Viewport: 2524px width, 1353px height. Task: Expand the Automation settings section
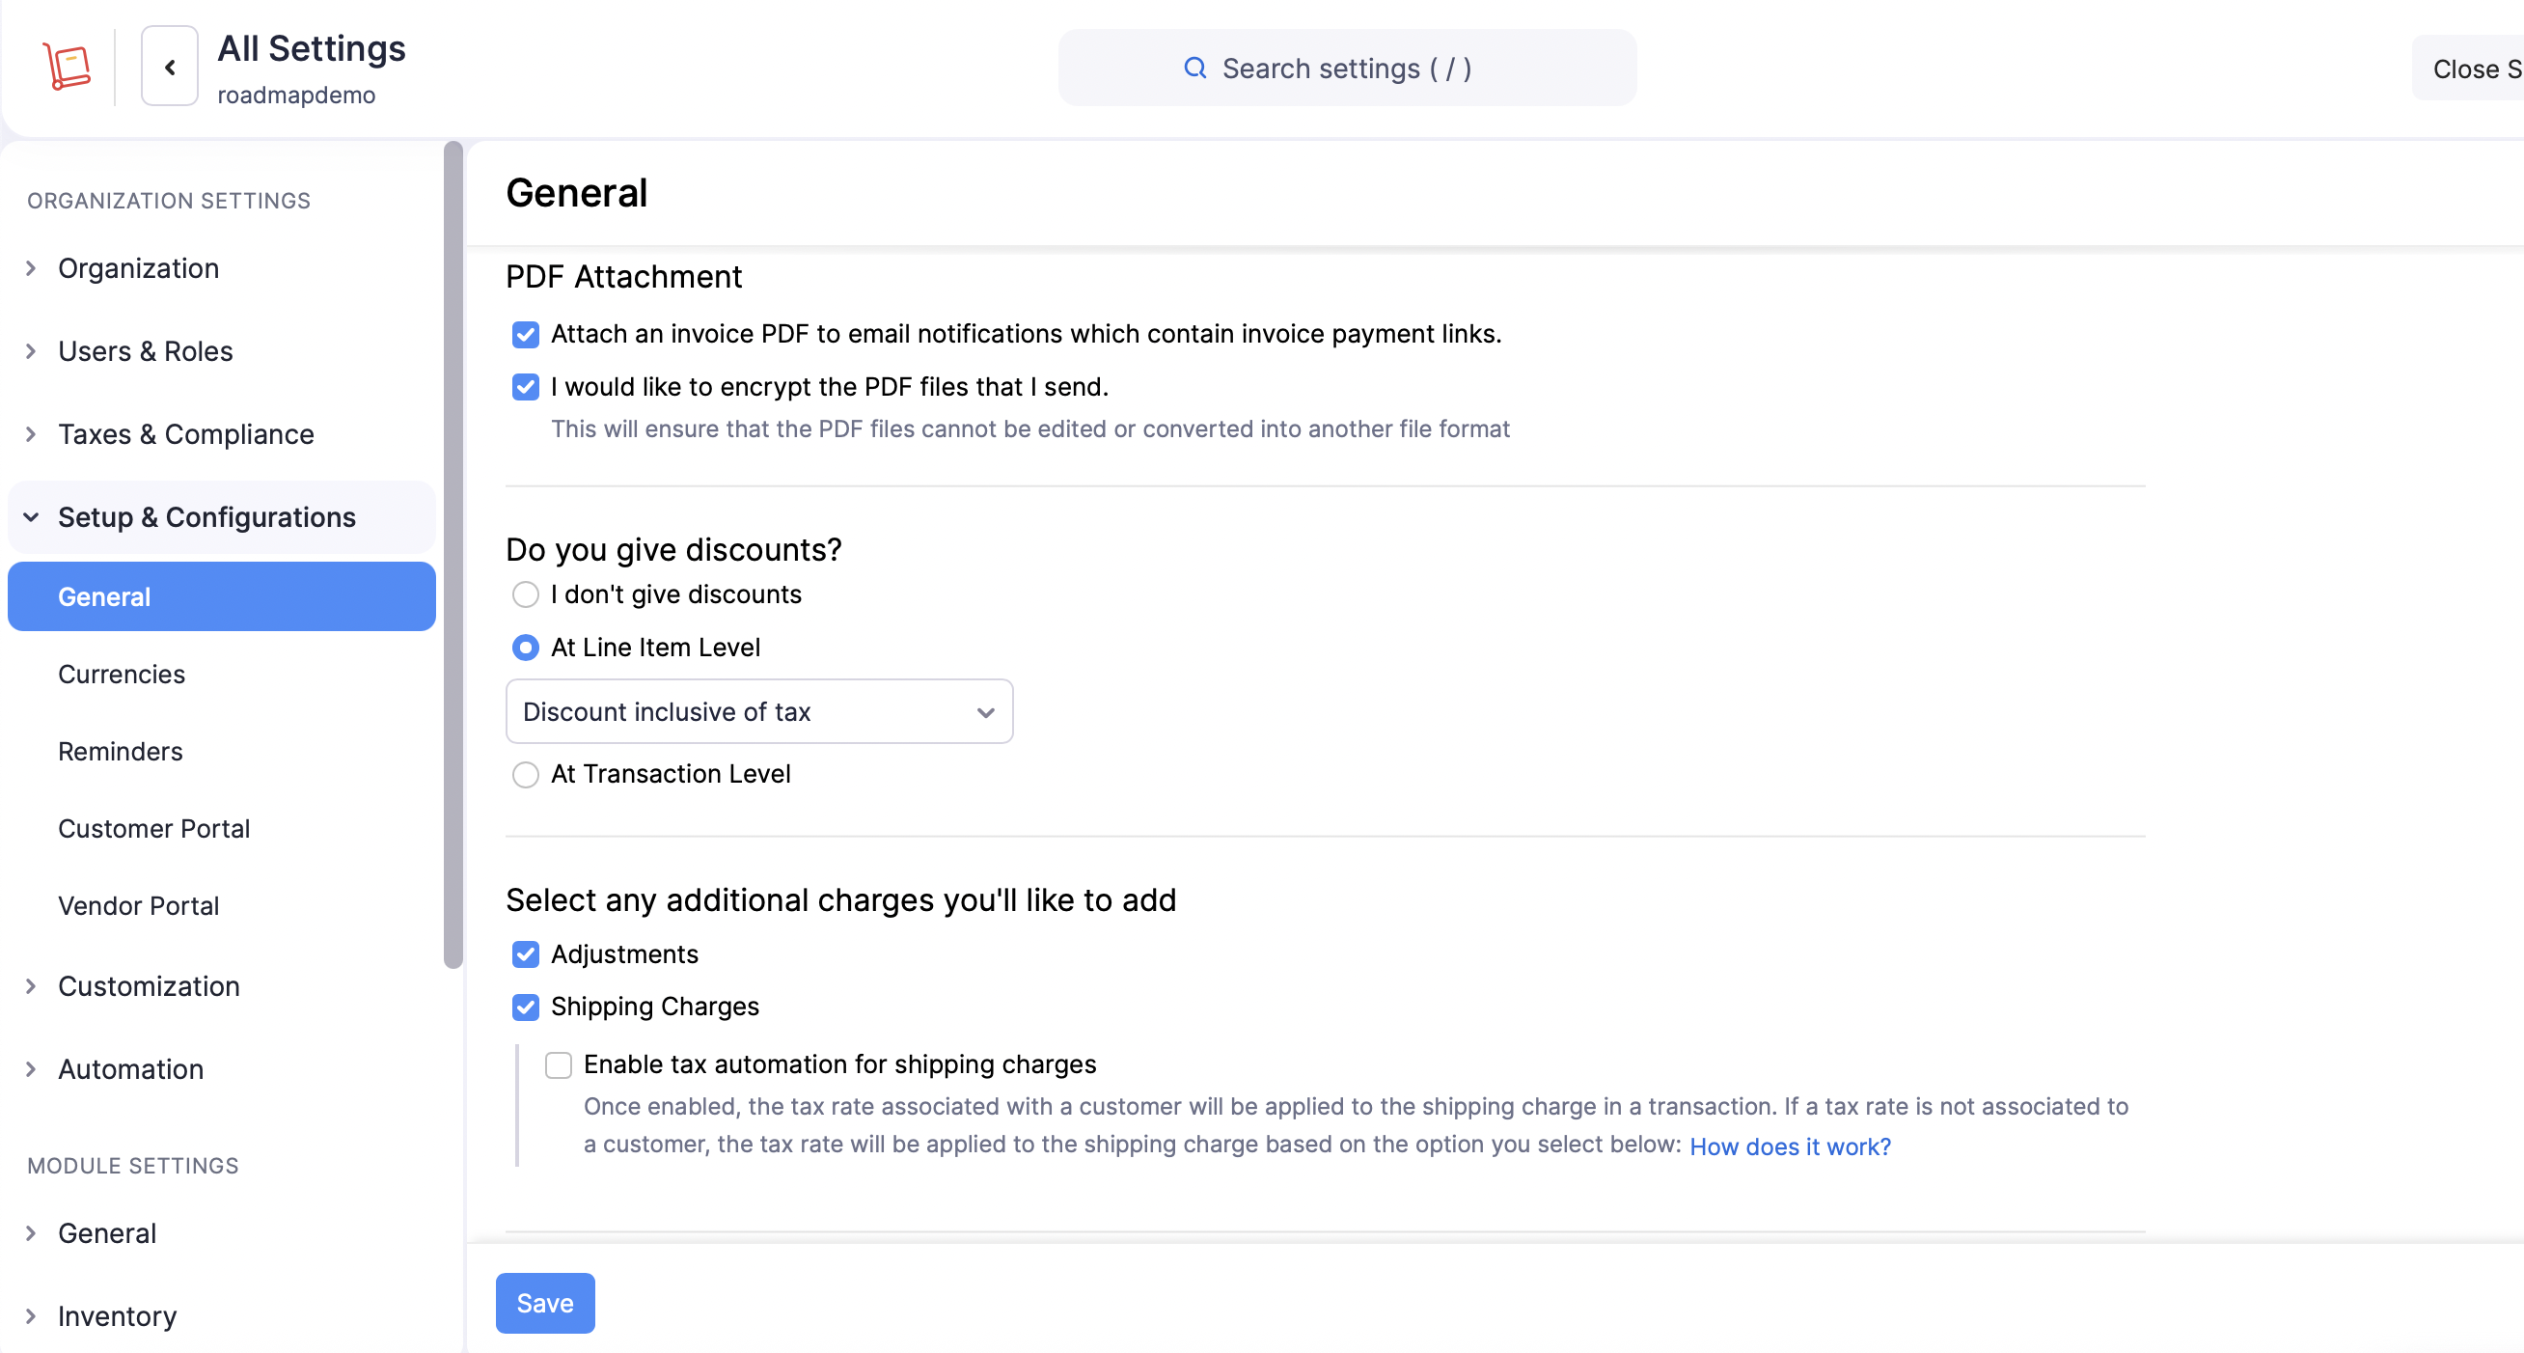click(x=130, y=1069)
